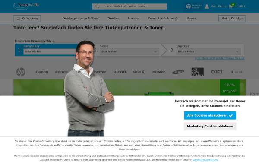Open the Datenschutzerklärung link
Image resolution: width=259 pixels, height=162 pixels.
pyautogui.click(x=205, y=160)
